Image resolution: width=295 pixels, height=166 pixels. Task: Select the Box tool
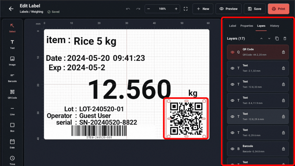point(12,127)
